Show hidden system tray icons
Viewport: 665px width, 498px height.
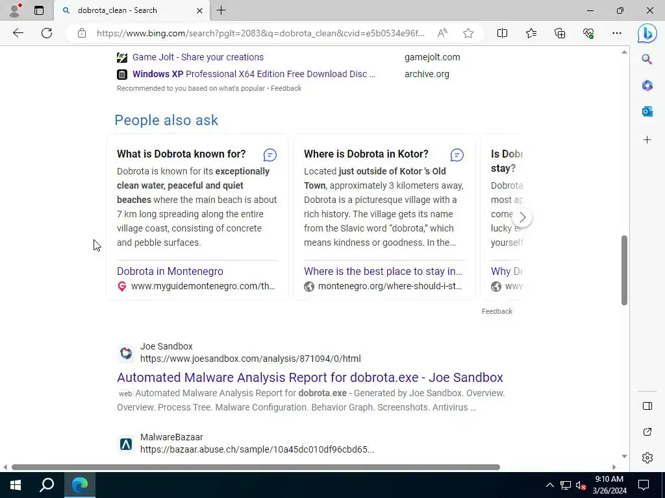pyautogui.click(x=549, y=485)
